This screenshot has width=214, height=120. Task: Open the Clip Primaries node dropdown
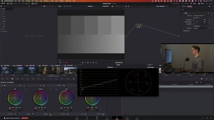coord(161,6)
